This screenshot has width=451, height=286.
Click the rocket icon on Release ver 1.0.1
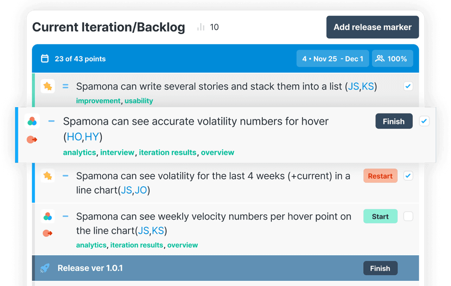click(x=45, y=268)
